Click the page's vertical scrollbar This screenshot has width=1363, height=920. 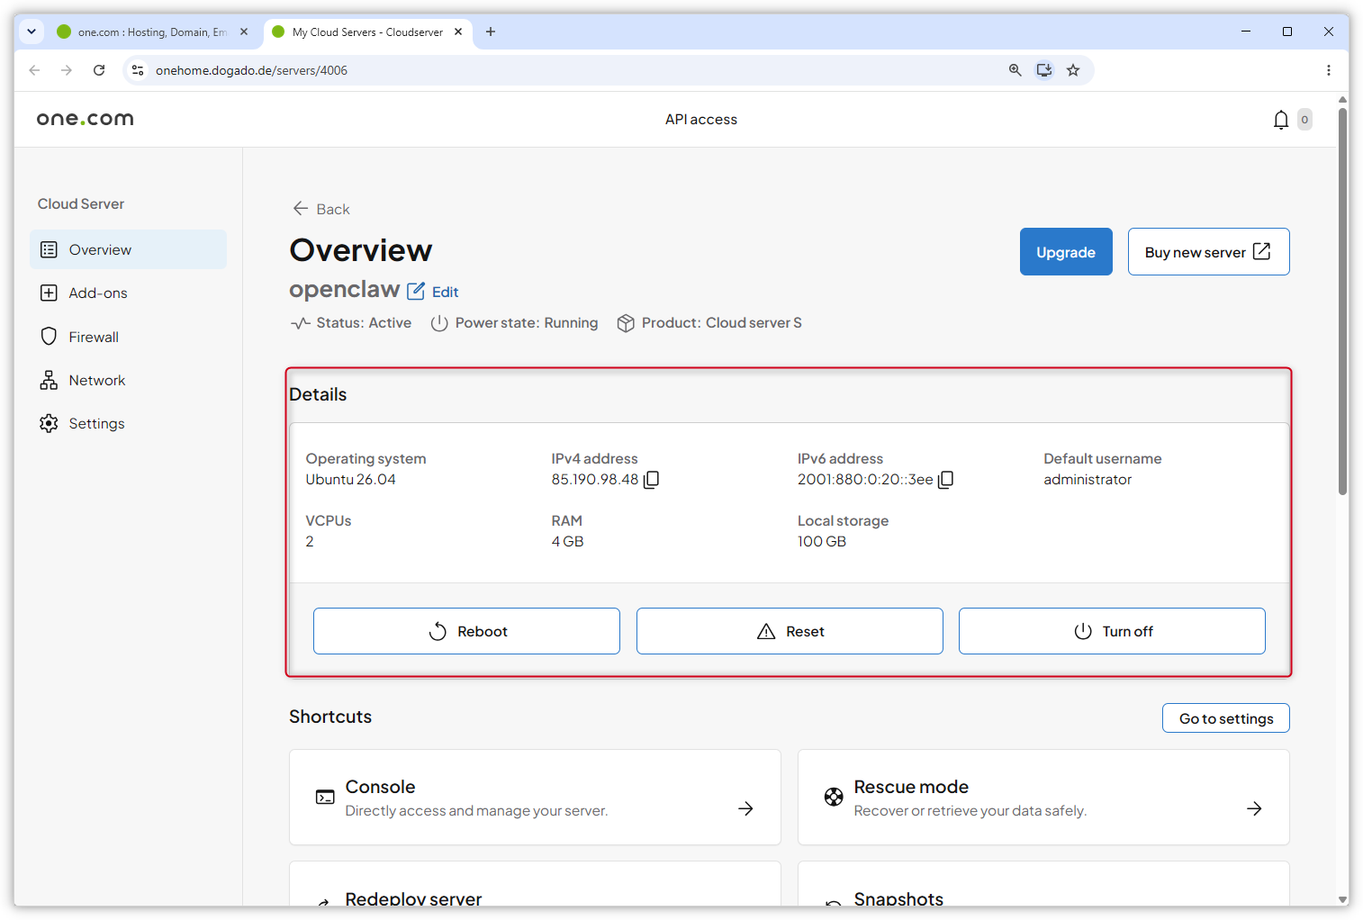[1342, 302]
